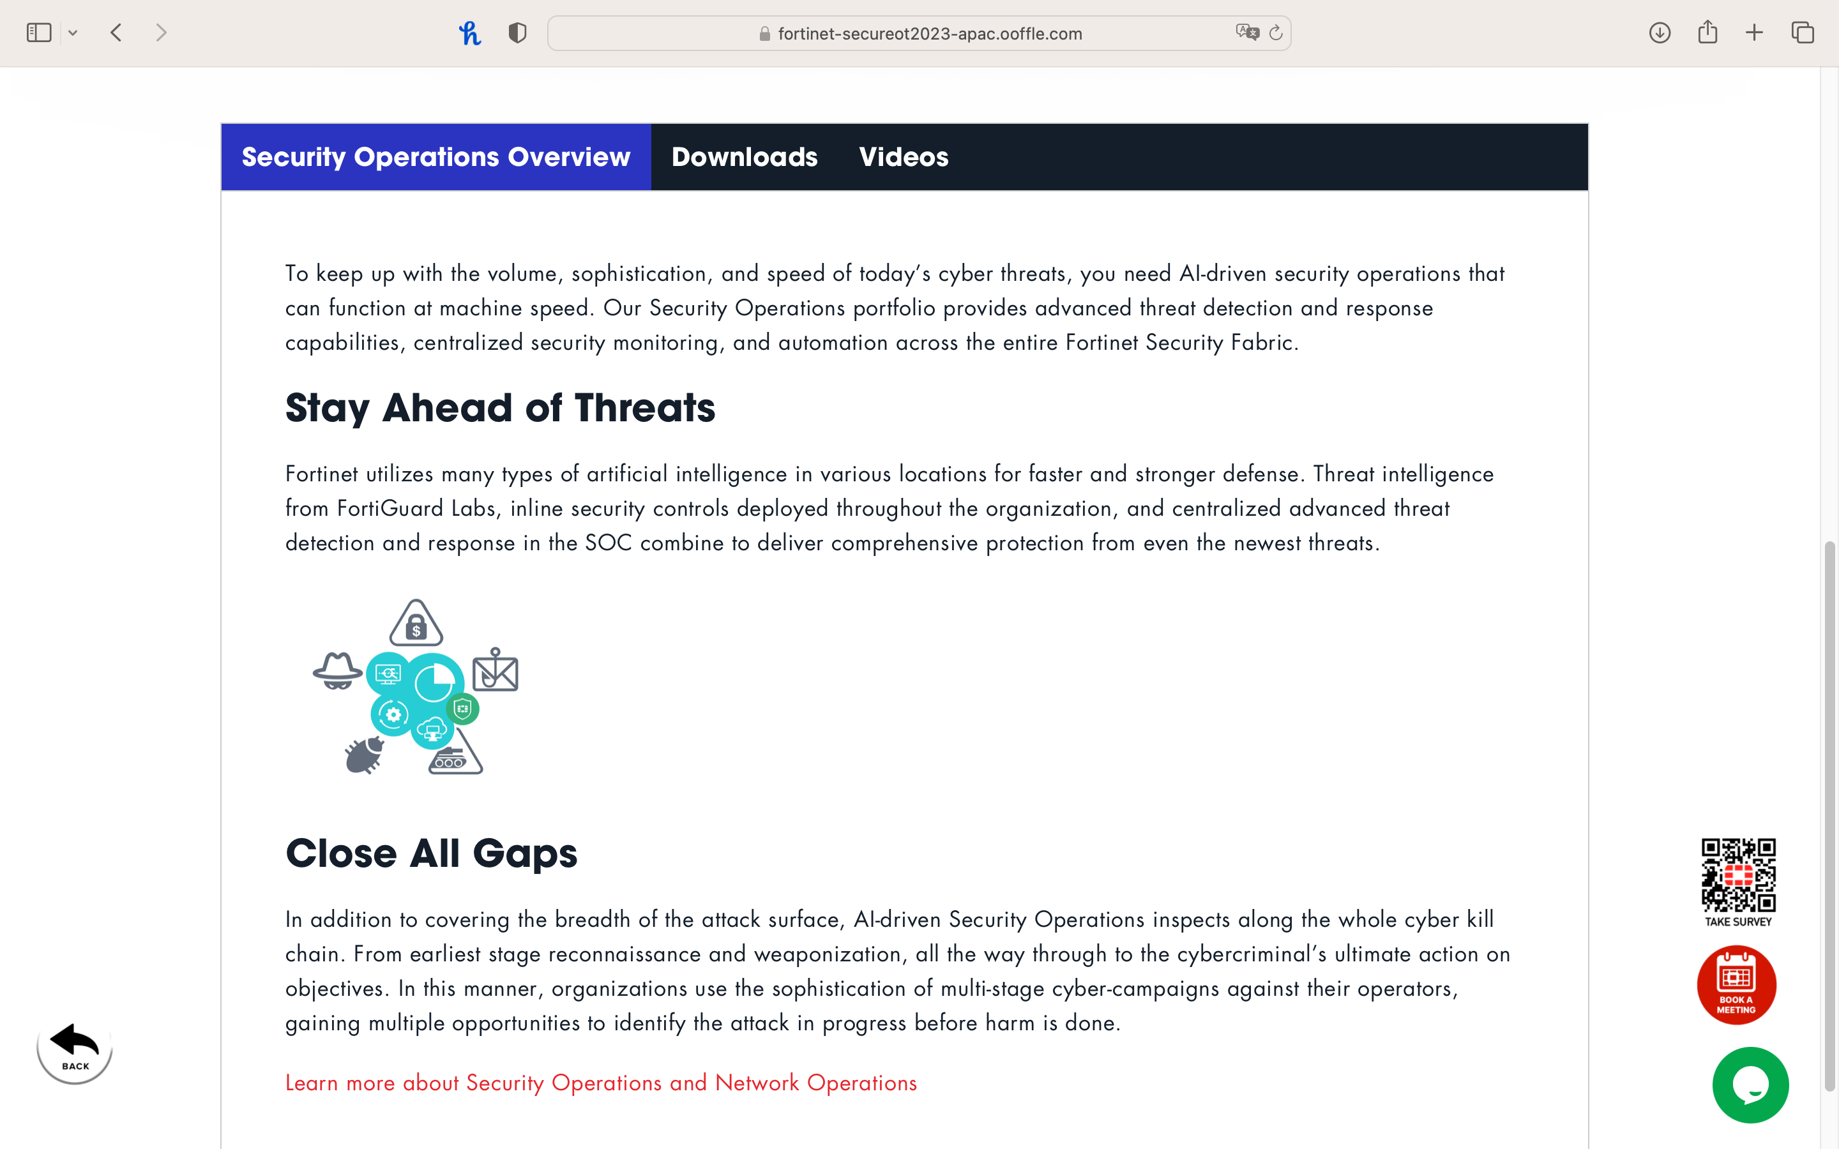Focus the address bar showing fortinet-secureot2023-apac.ooffle.com
The image size is (1839, 1149).
point(919,33)
